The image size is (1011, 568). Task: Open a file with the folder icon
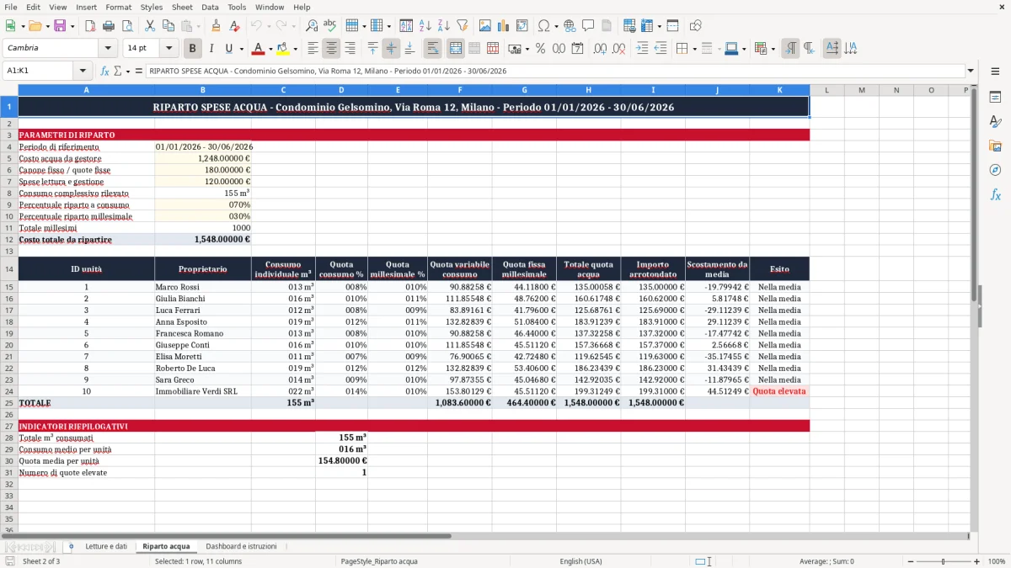[35, 26]
